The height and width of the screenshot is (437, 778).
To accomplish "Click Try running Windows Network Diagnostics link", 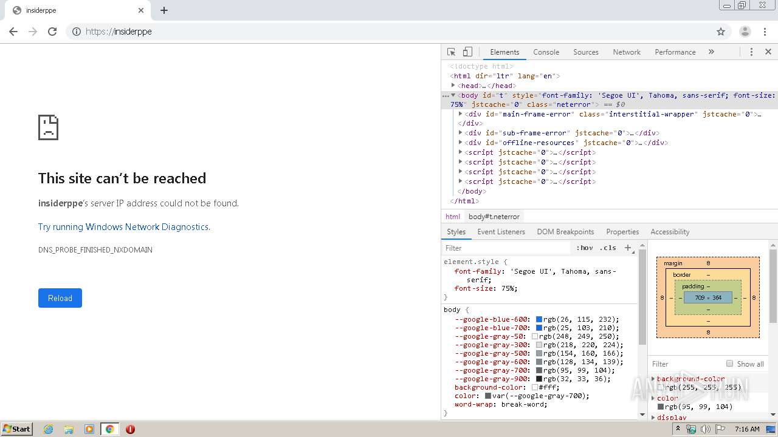I will pos(124,227).
